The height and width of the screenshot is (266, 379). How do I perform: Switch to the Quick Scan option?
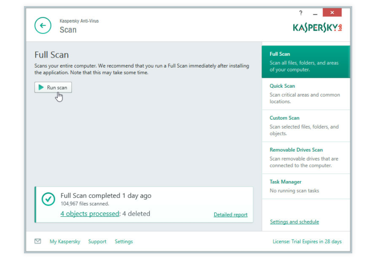306,94
